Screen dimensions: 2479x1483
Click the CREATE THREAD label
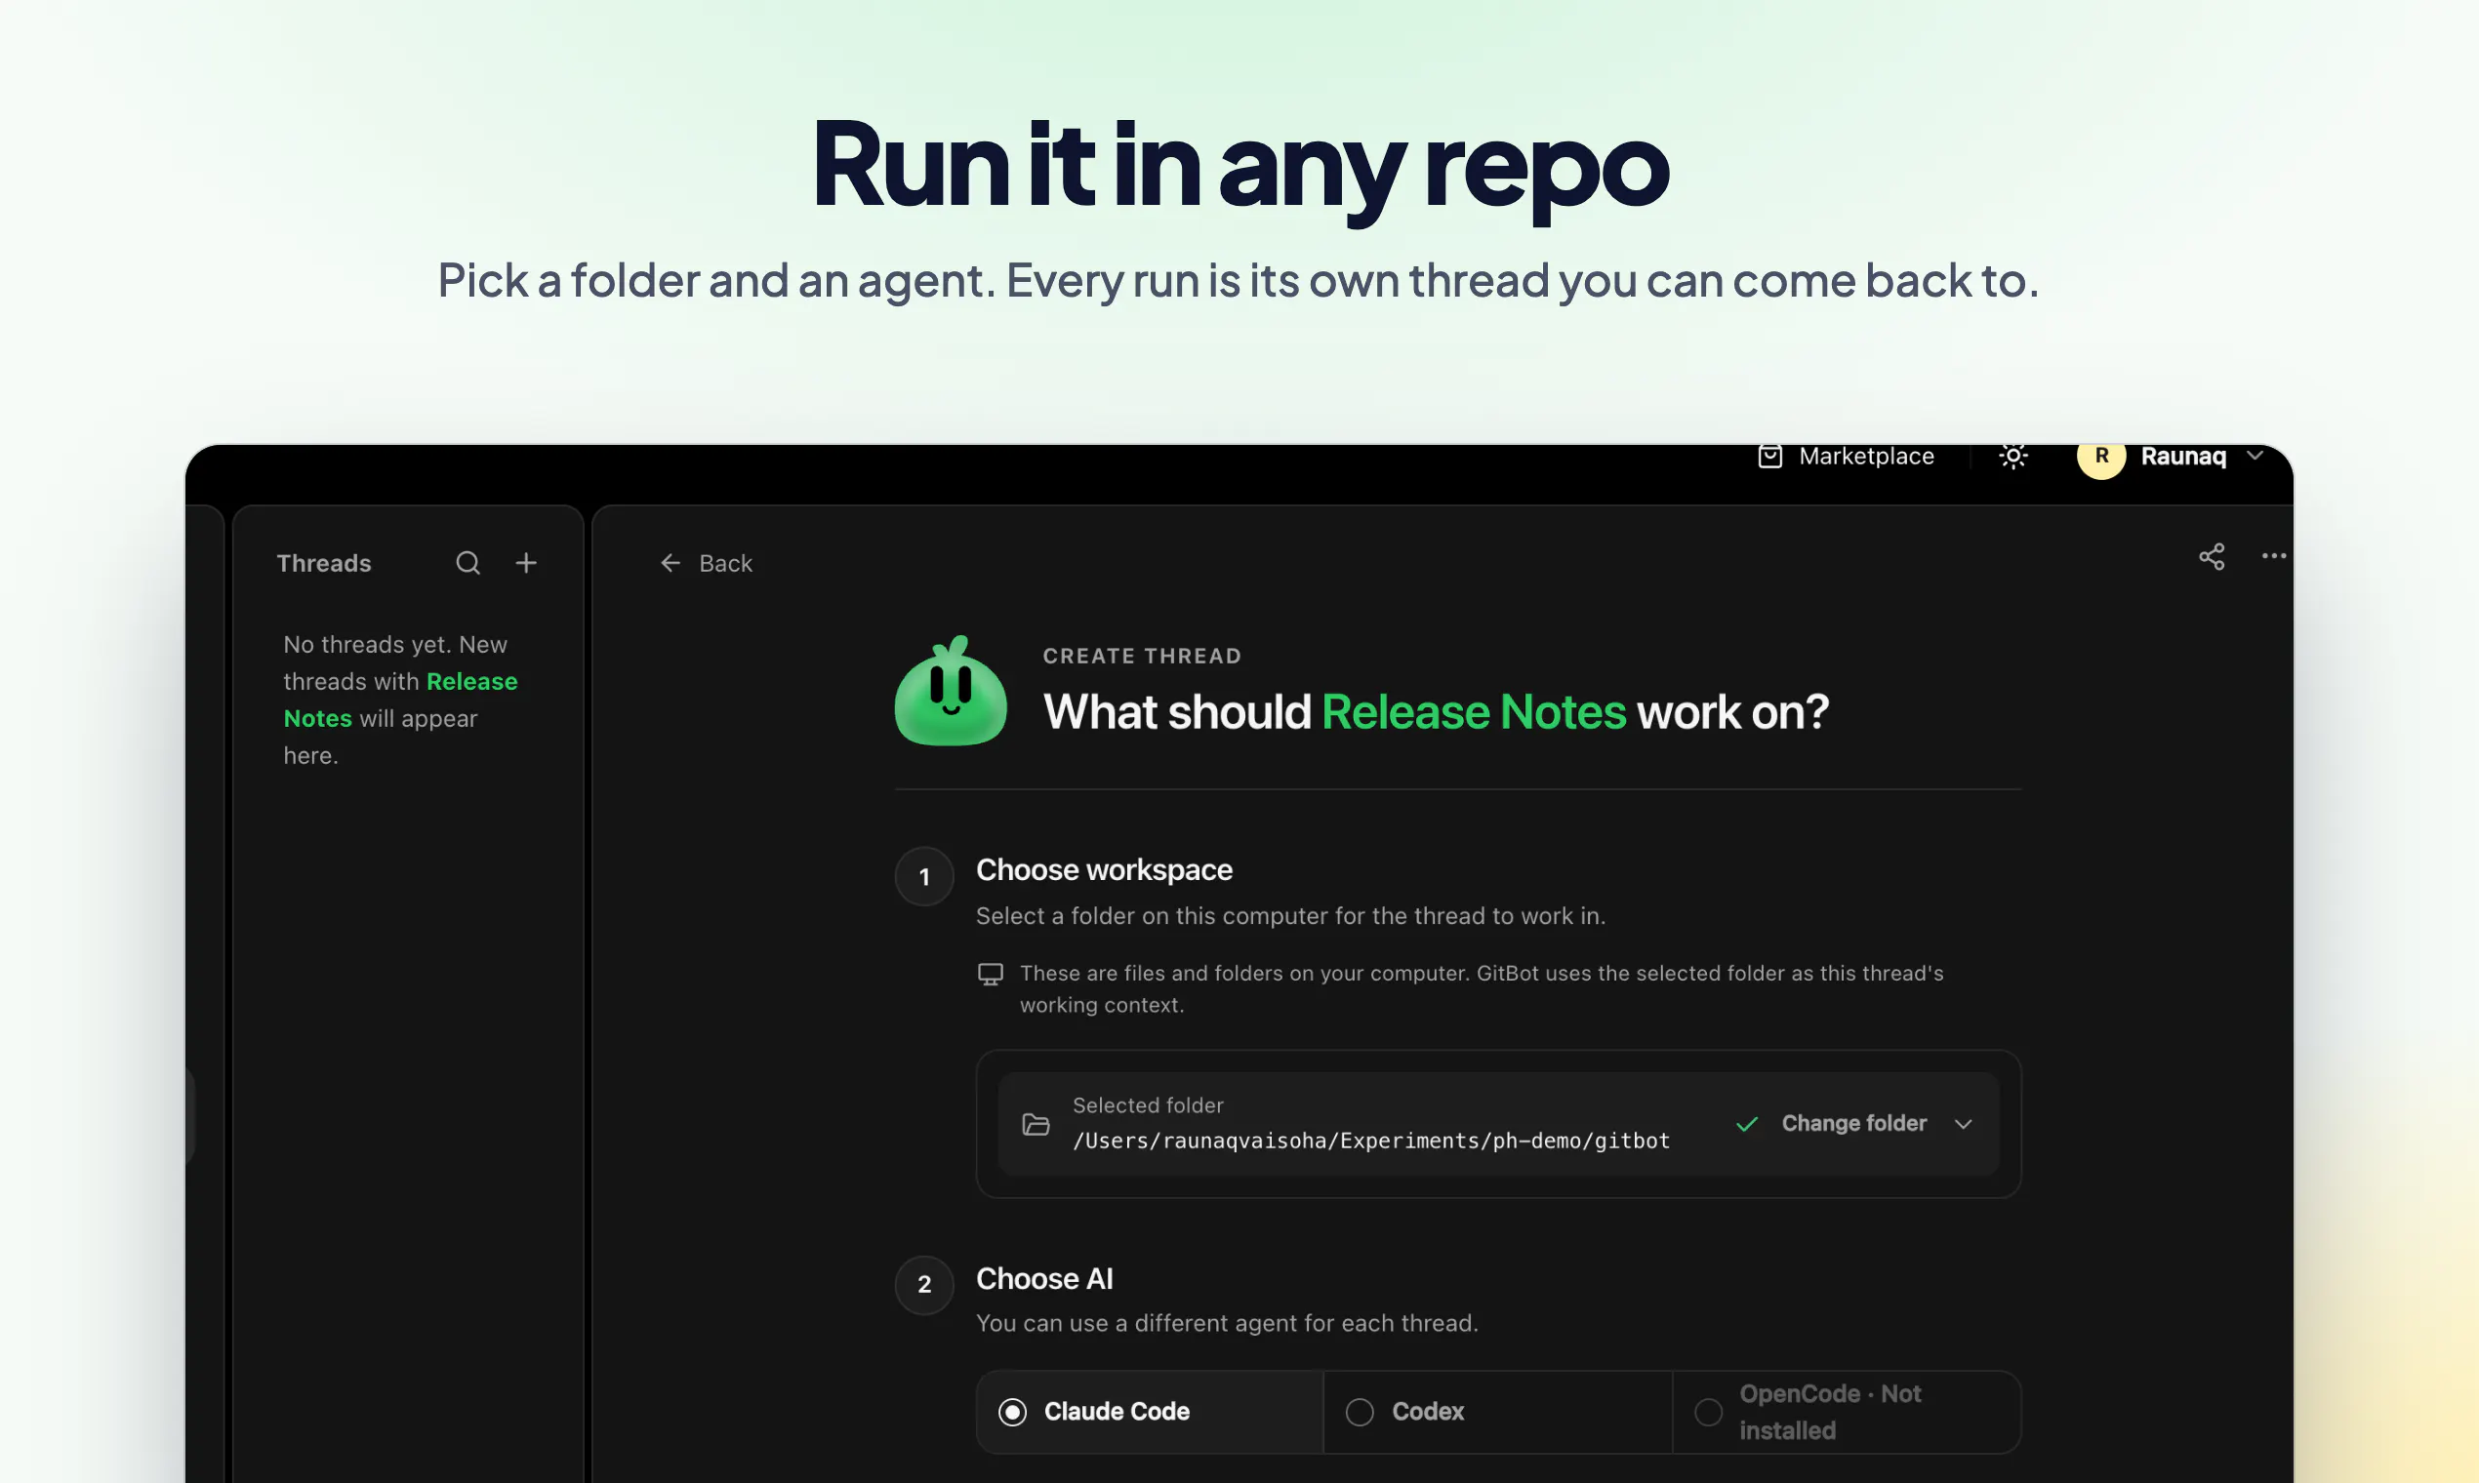[1143, 657]
